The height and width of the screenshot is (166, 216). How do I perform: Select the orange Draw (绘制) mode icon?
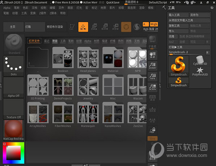pos(83,27)
